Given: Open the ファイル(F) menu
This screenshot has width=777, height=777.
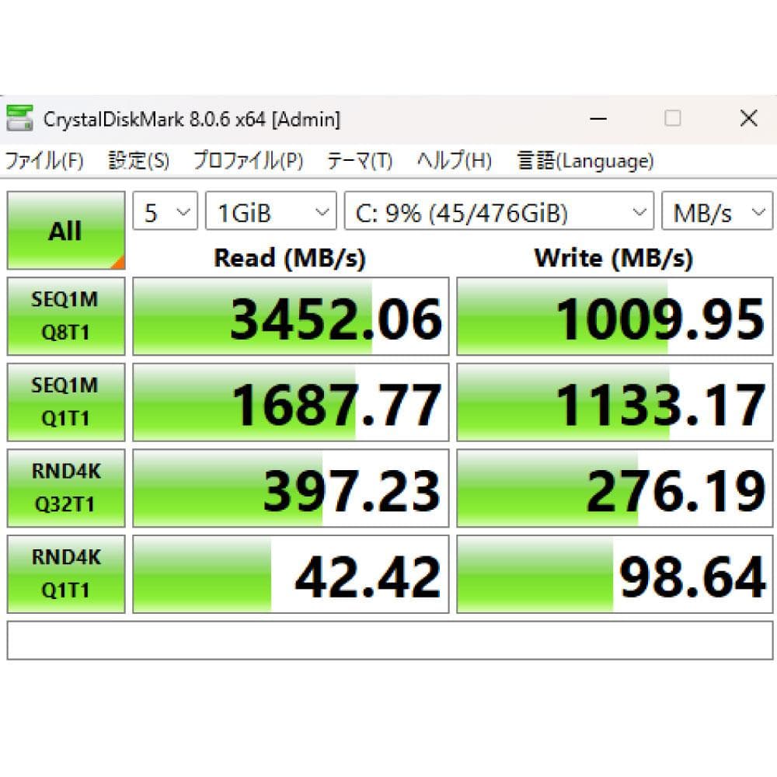Looking at the screenshot, I should 43,161.
